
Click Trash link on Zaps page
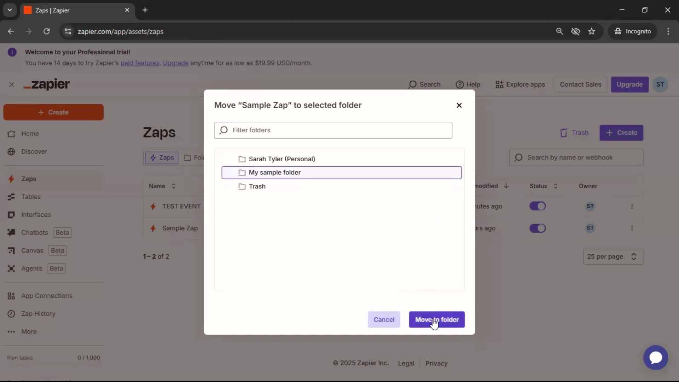tap(574, 133)
